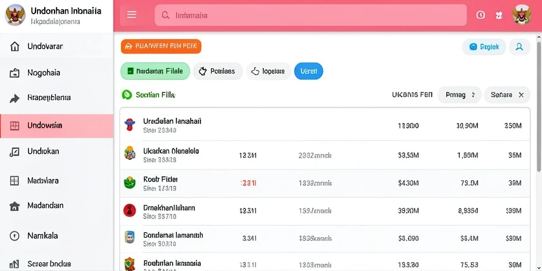Click the Garuda logo in sidebar header

pyautogui.click(x=15, y=15)
